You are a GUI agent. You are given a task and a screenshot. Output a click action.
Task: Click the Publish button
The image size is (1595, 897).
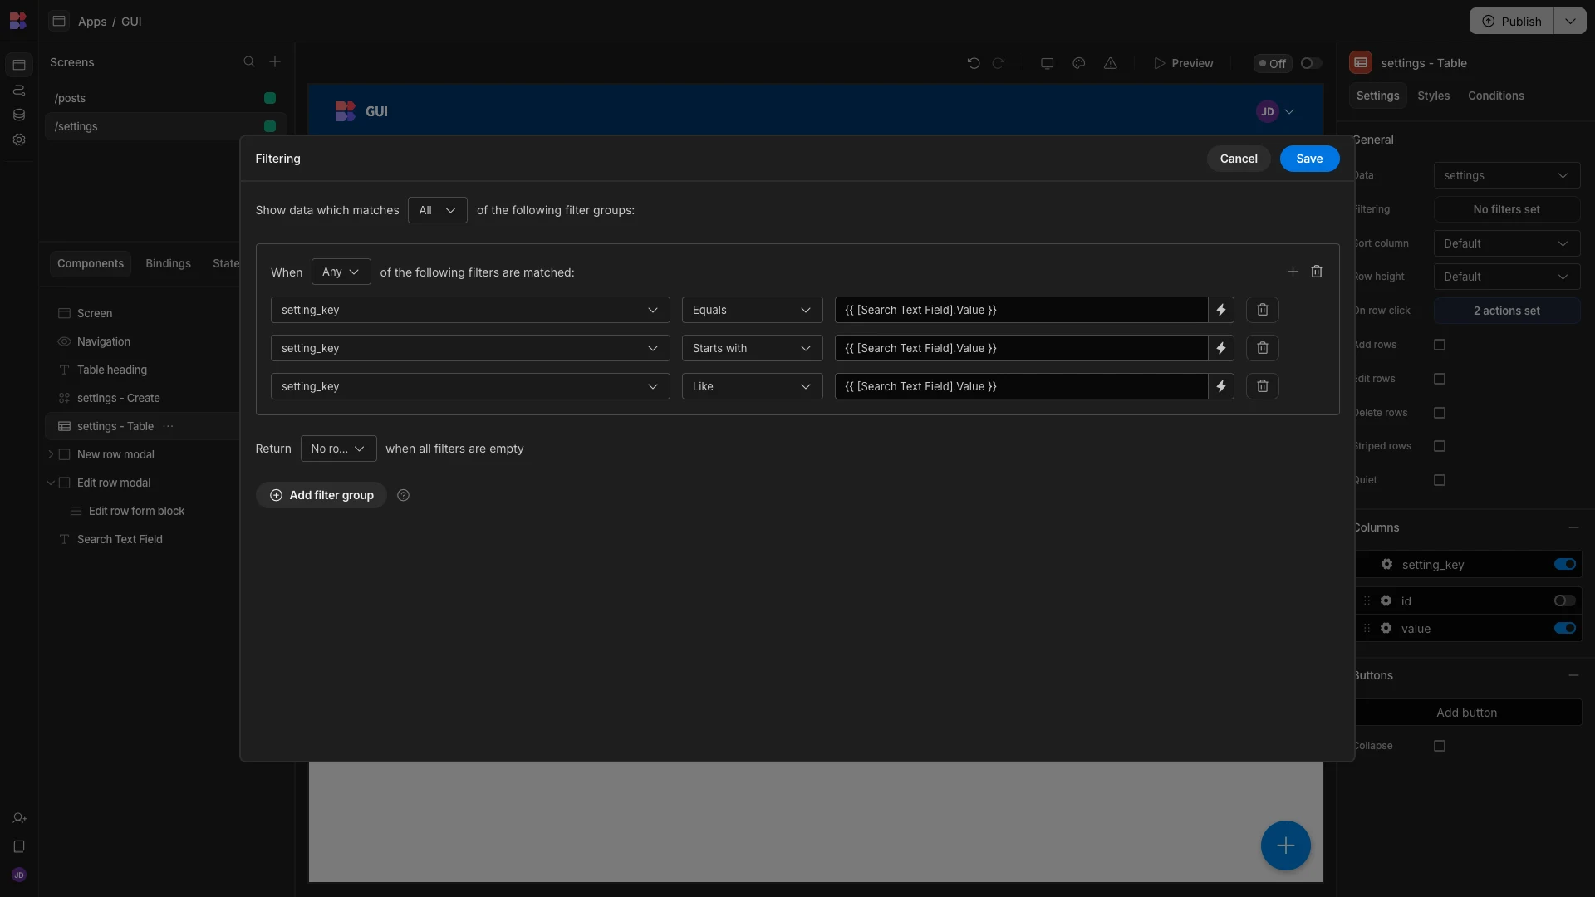[1512, 21]
